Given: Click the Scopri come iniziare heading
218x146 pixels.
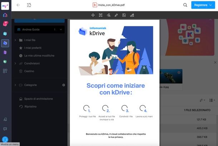Looking at the screenshot, I should tap(116, 89).
